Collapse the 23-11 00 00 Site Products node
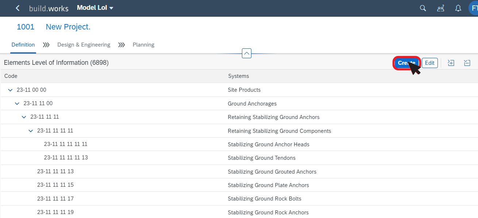Screen dimensions: 478x218 pos(10,90)
